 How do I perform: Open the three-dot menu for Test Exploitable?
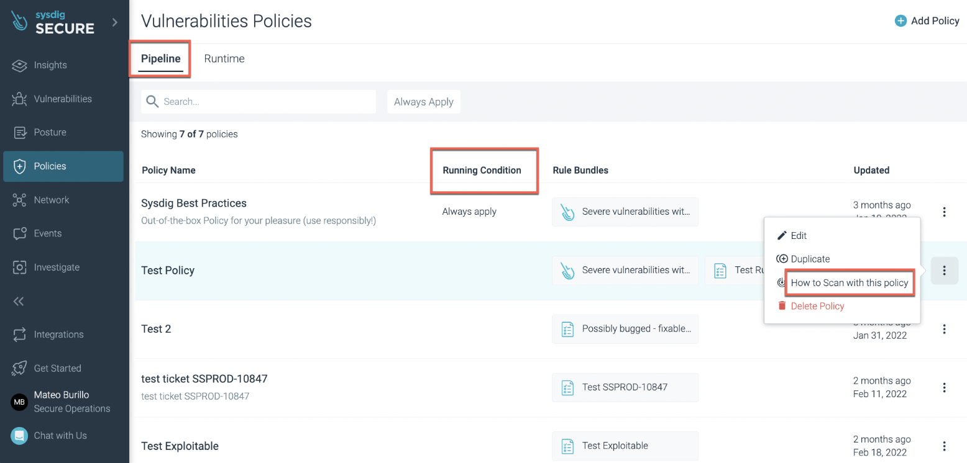(x=944, y=446)
